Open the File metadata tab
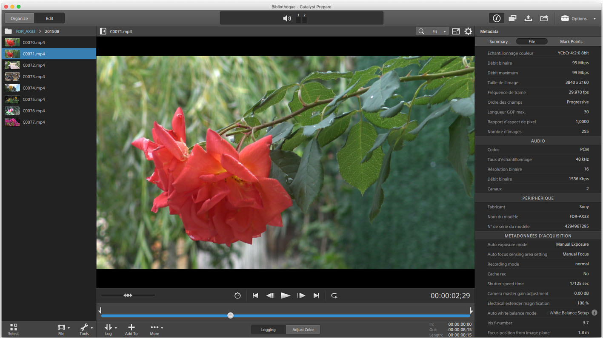603x338 pixels. (x=532, y=42)
